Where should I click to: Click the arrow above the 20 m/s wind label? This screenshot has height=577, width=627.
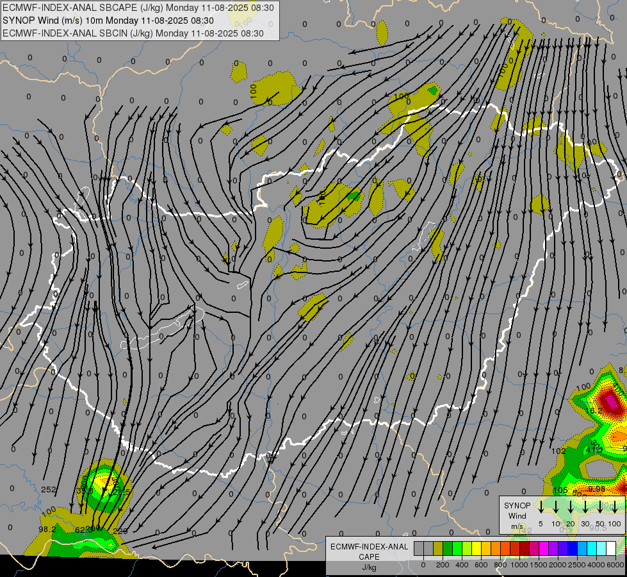(x=570, y=506)
